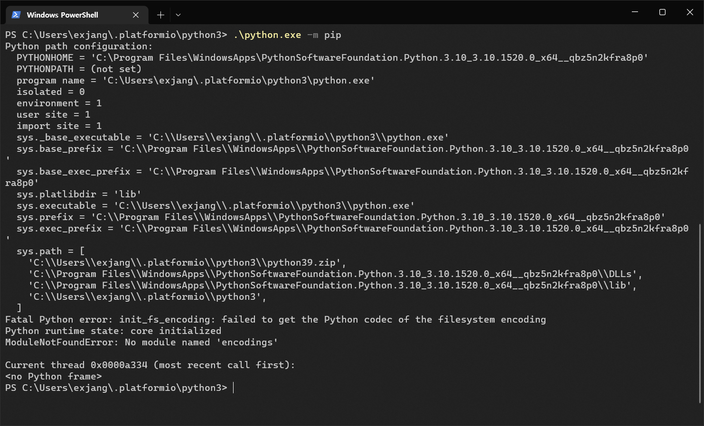This screenshot has width=704, height=426.
Task: Click the 'sys.base_prefix' line
Action: point(352,148)
